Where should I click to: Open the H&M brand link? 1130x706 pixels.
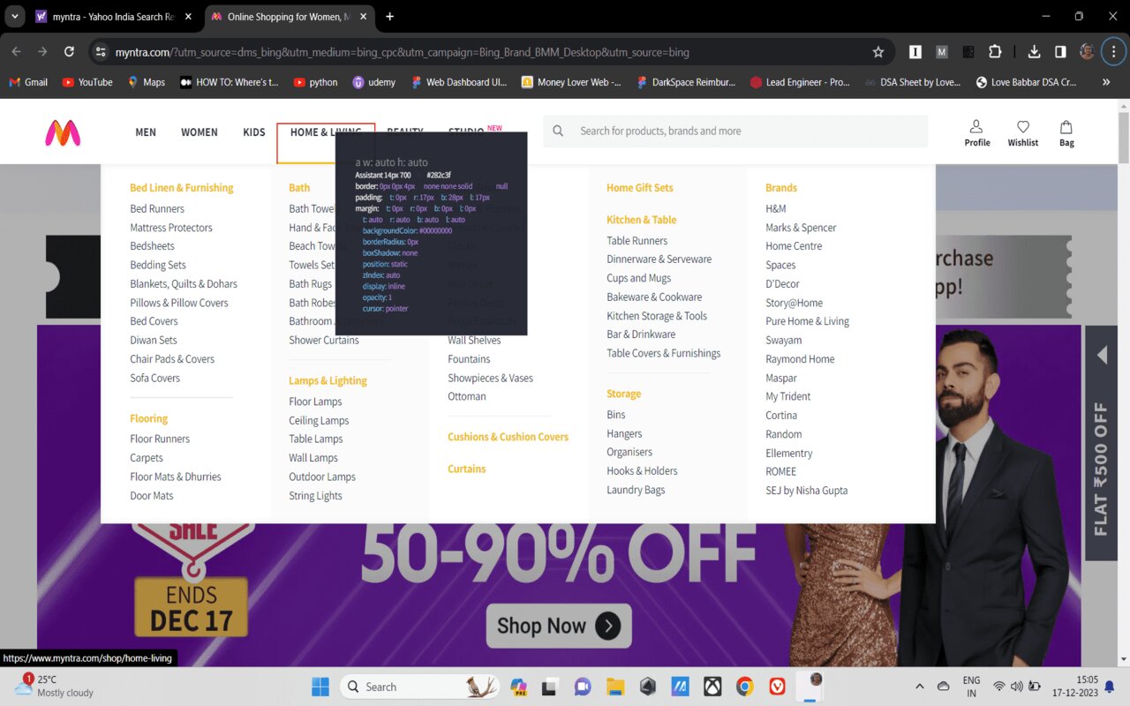(x=775, y=208)
